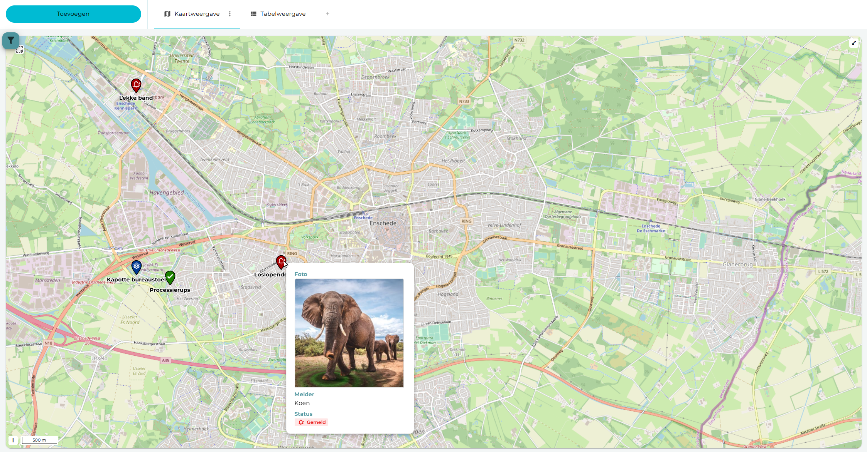
Task: Click the red Gemeld status badge
Action: (x=311, y=422)
